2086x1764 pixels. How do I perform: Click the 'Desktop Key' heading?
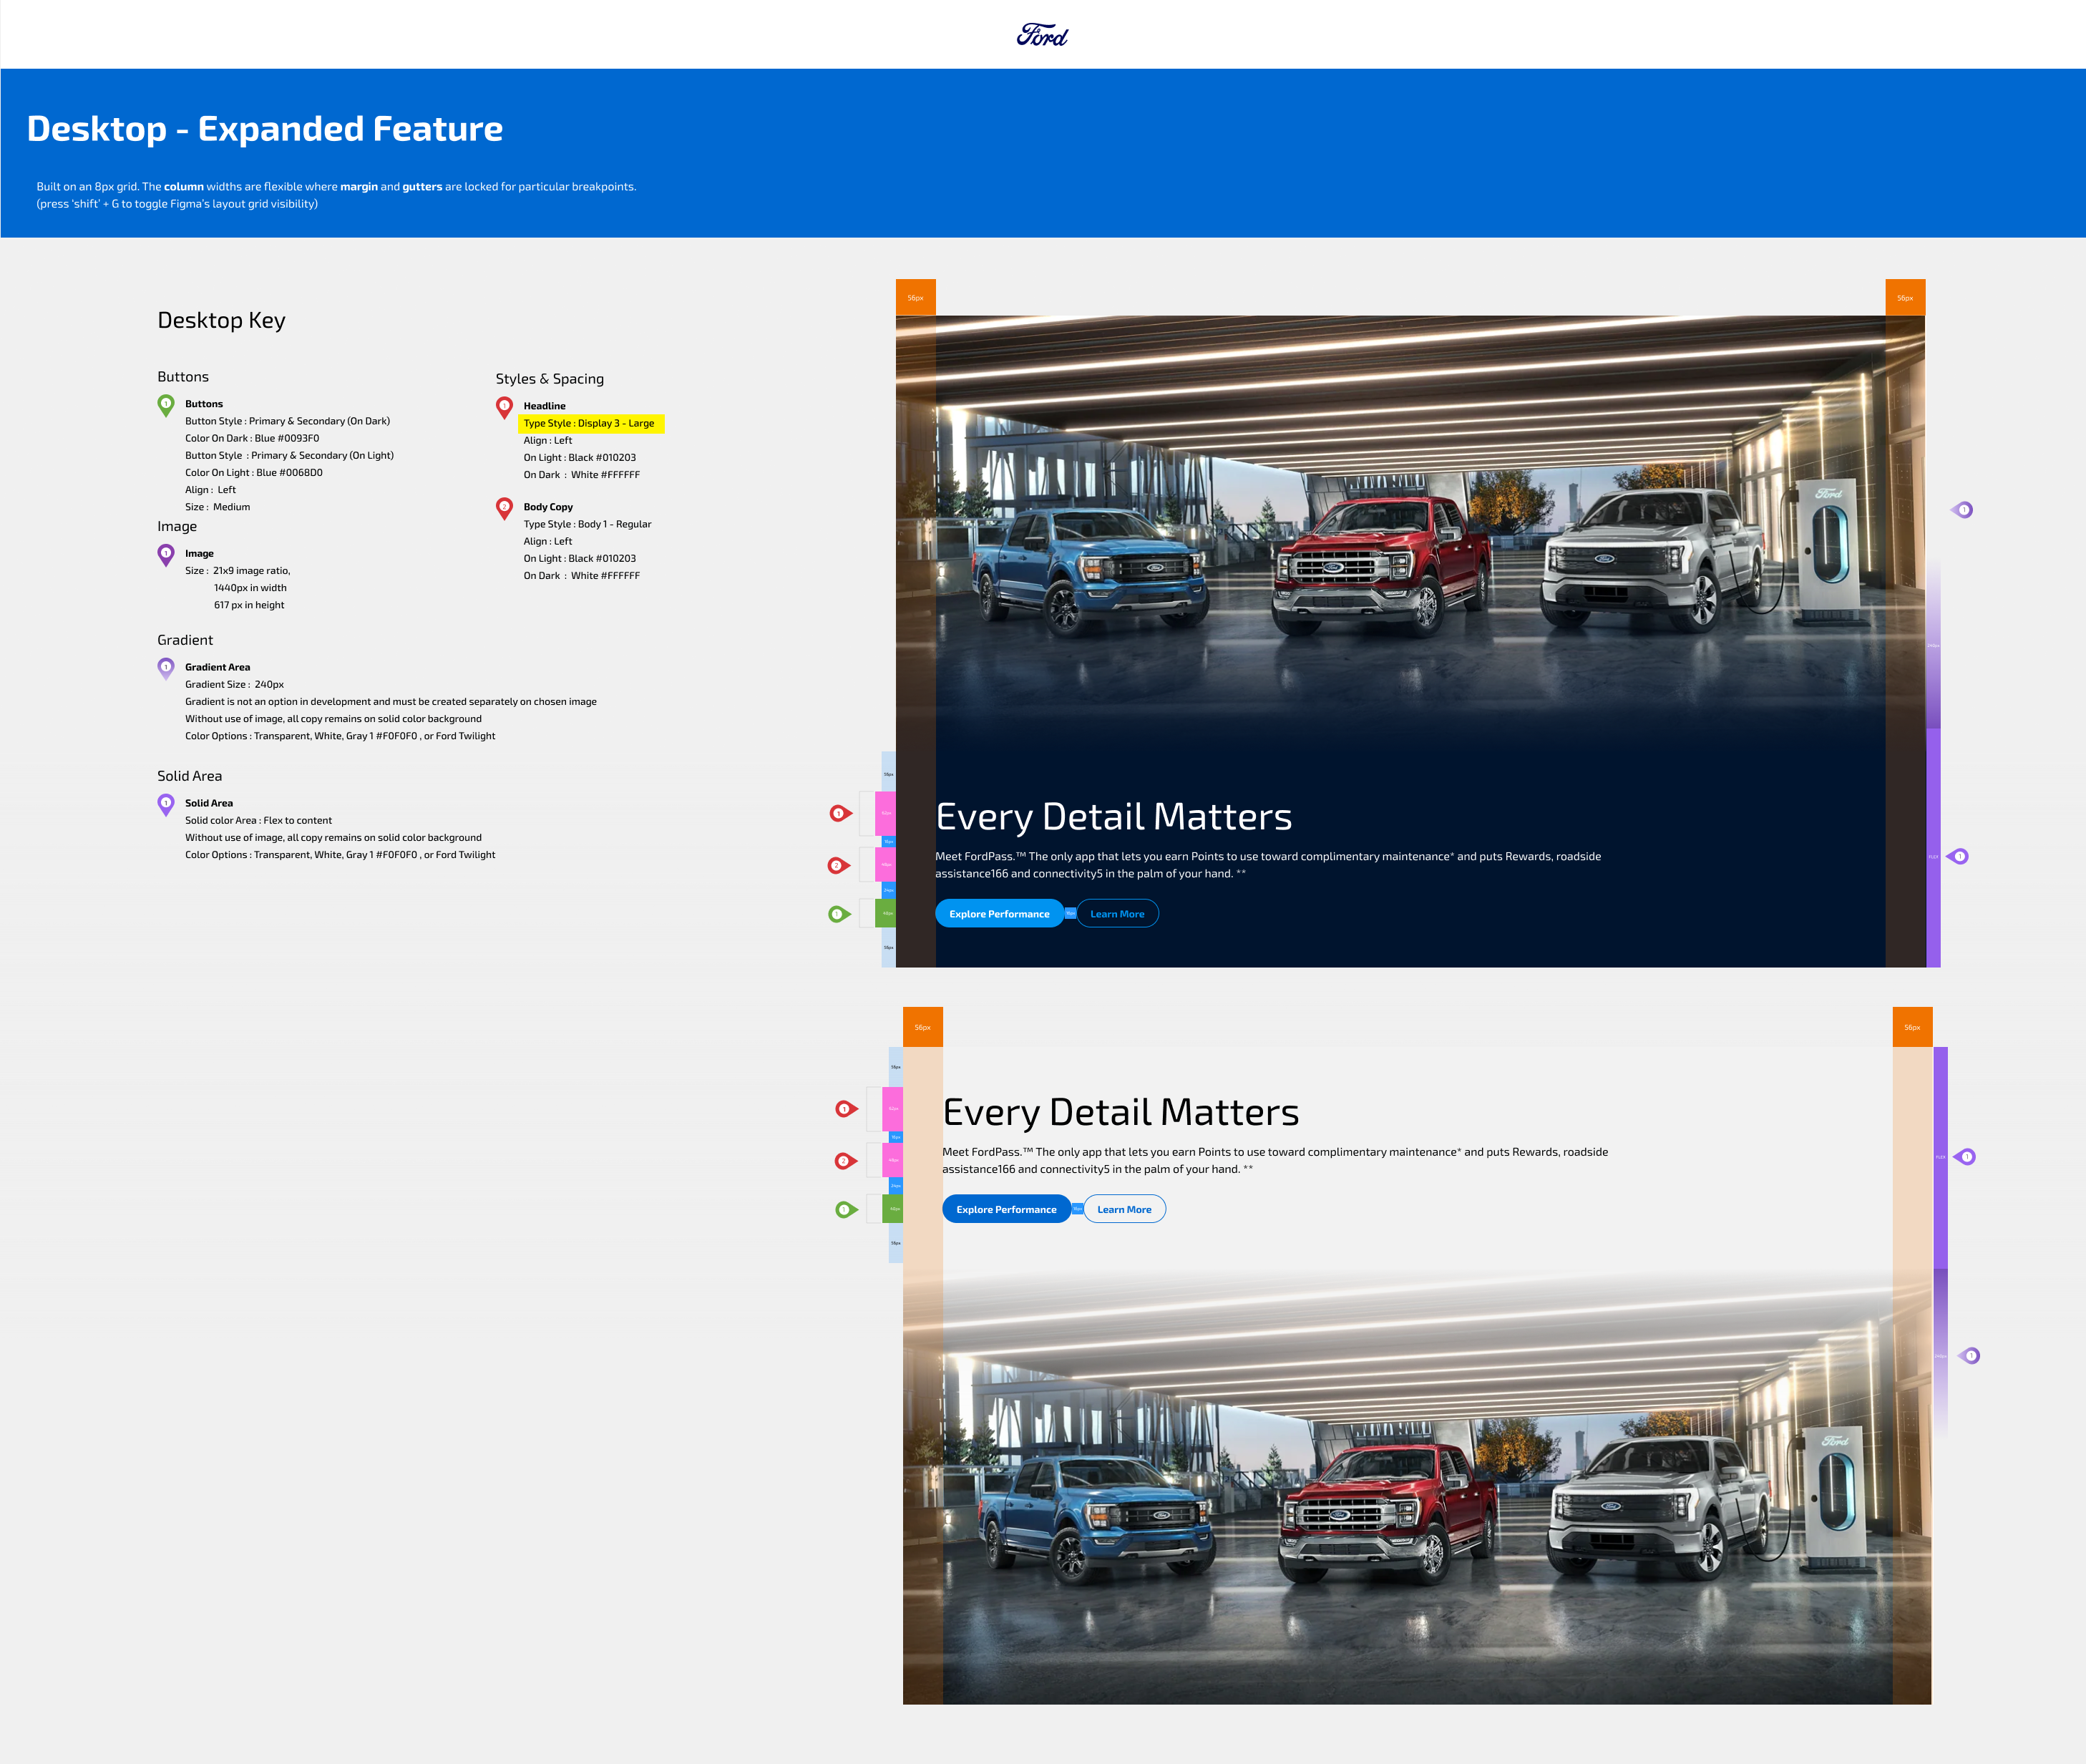tap(221, 320)
